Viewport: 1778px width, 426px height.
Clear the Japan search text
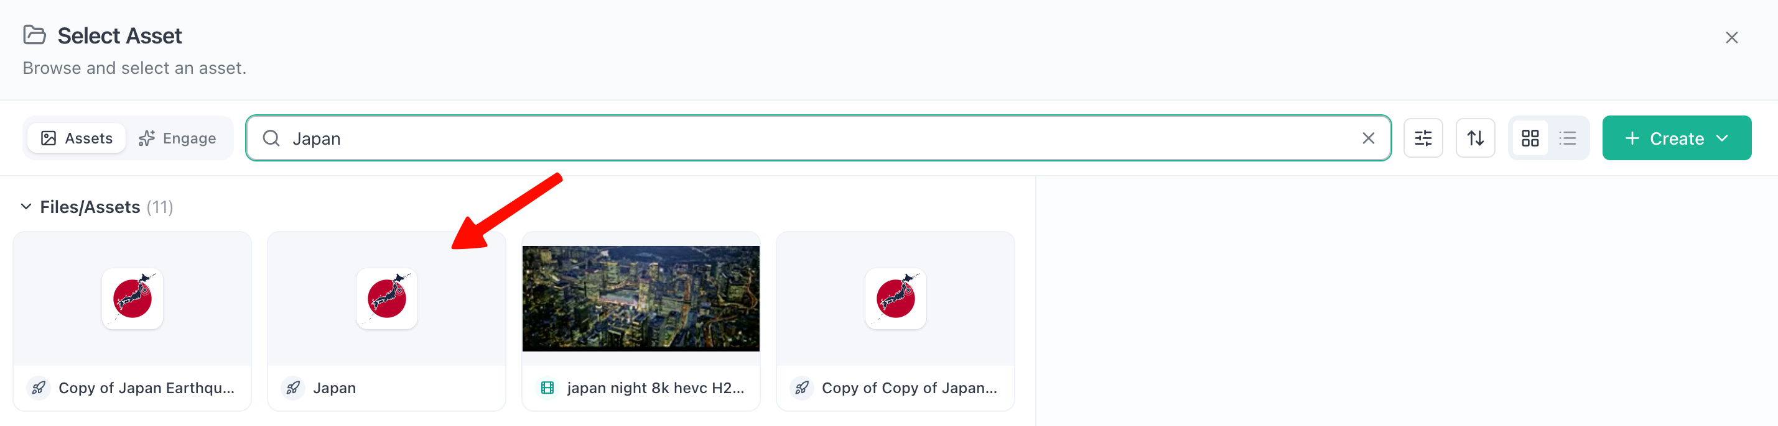[x=1368, y=138]
